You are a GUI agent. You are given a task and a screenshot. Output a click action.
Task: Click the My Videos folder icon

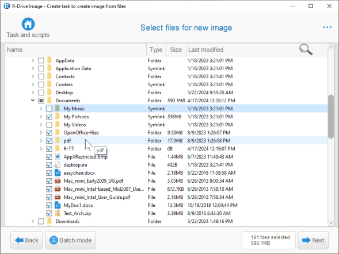click(x=58, y=125)
